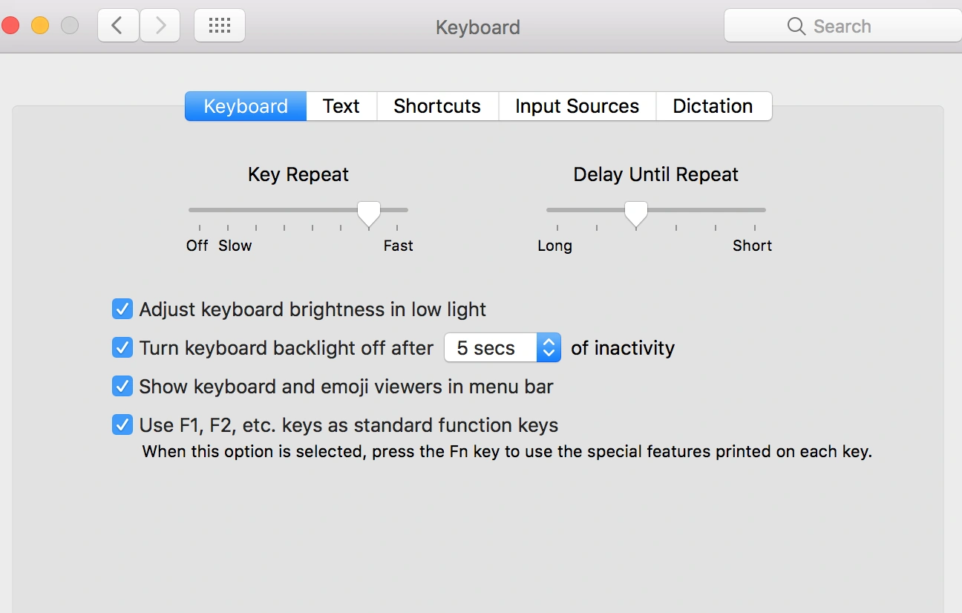Click the forward navigation arrow
The width and height of the screenshot is (962, 613).
pyautogui.click(x=161, y=27)
